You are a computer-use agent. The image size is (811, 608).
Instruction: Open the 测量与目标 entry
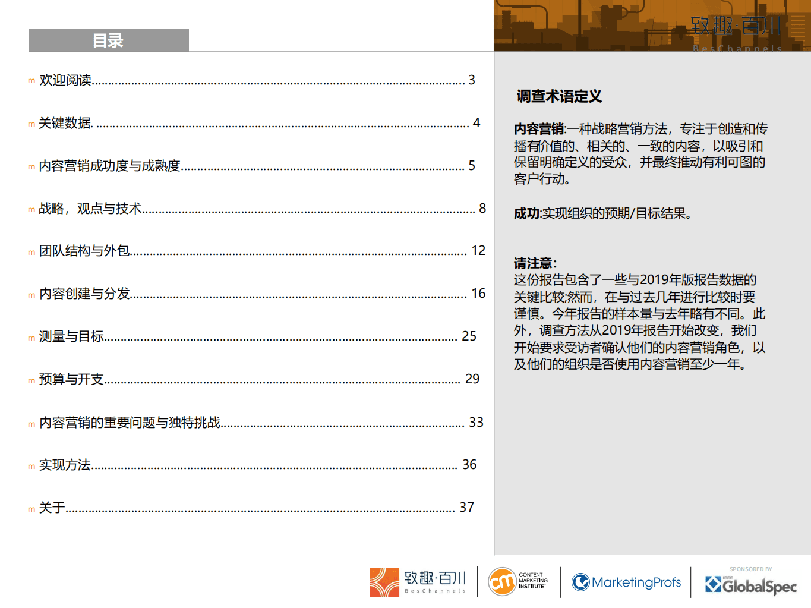pos(71,336)
